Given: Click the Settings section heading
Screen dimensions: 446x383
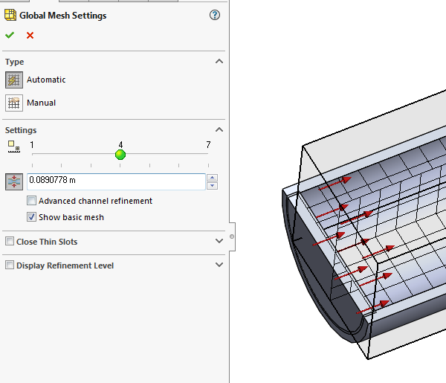Looking at the screenshot, I should [21, 130].
